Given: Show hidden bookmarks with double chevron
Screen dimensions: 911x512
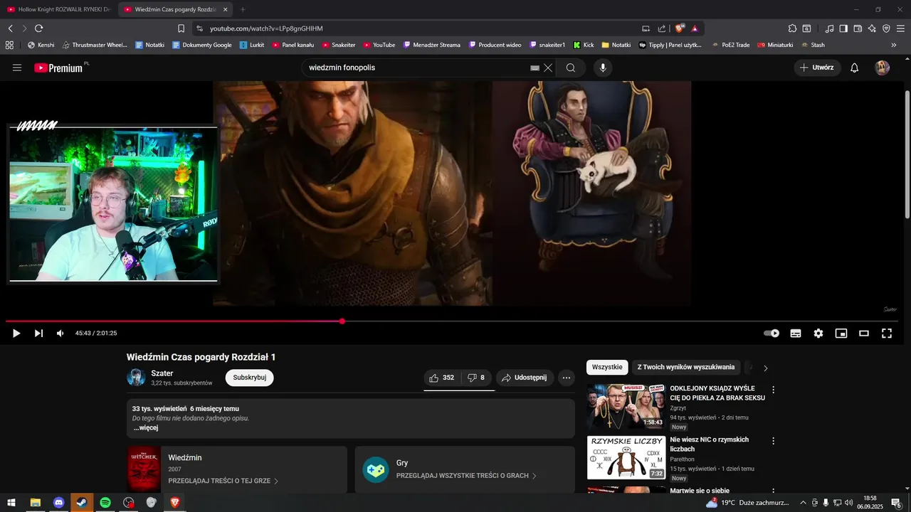Looking at the screenshot, I should [894, 45].
